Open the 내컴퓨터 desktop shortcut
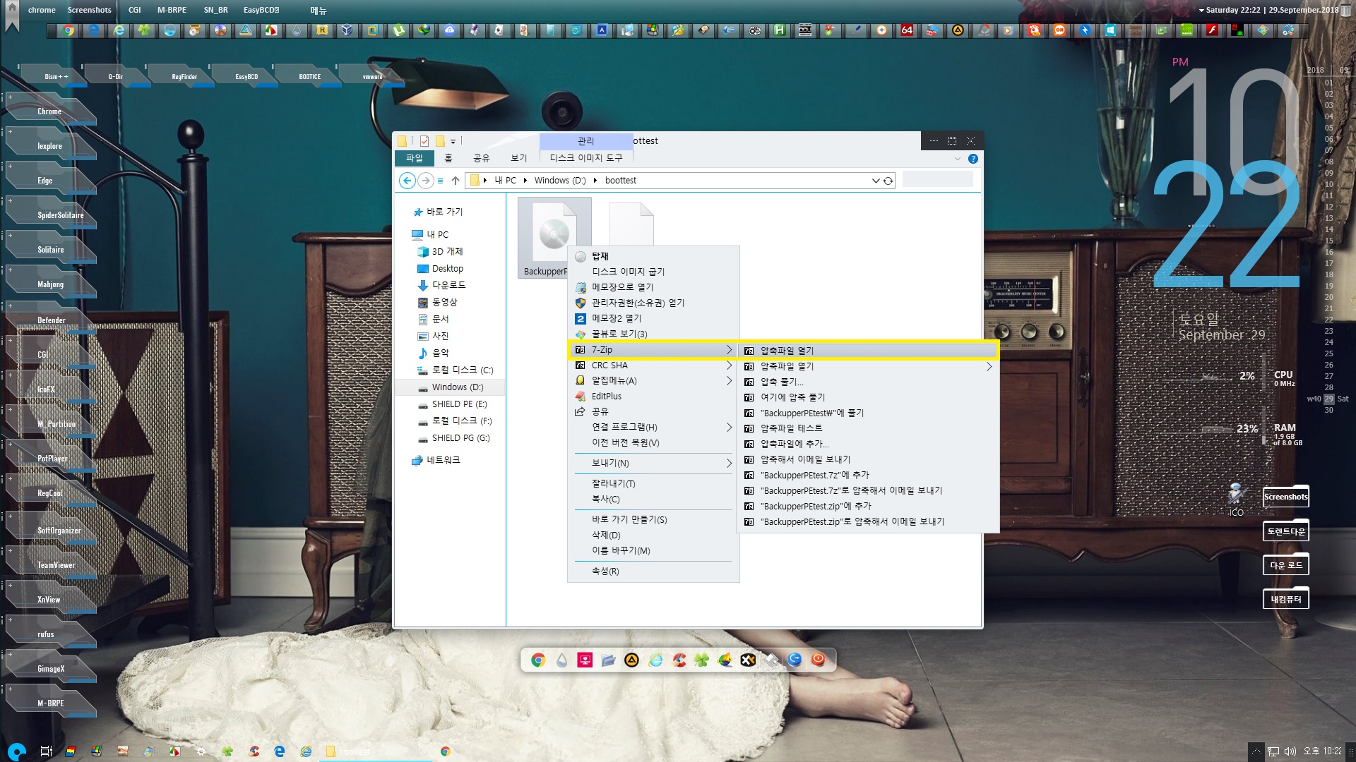 coord(1286,600)
